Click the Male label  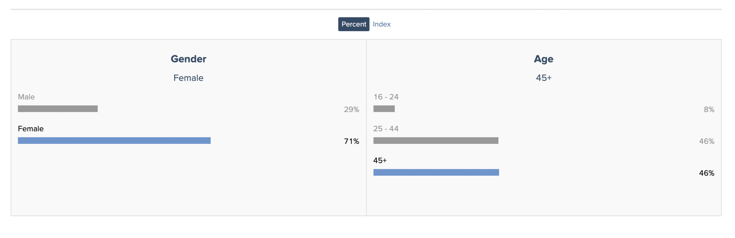(26, 97)
